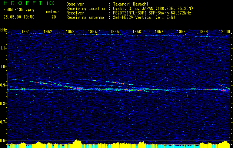Screen dimensions: 233x148
Task: Click the 0.8 kHz axis label
Action: tap(3, 104)
